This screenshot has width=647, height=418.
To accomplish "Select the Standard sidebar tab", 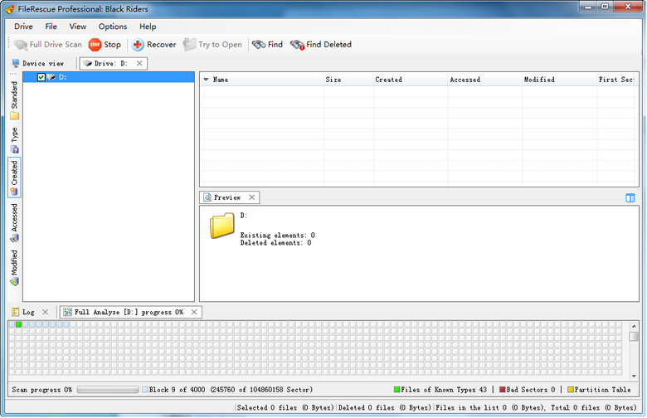I will [x=14, y=100].
